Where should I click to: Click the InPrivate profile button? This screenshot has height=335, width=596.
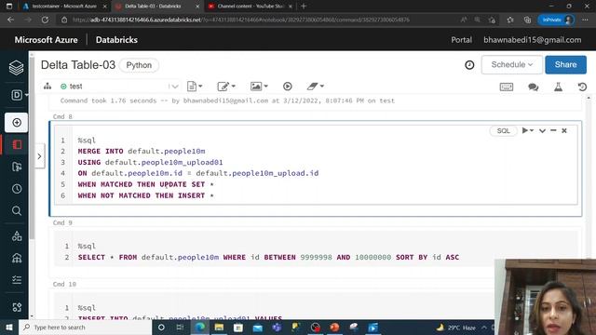(556, 20)
